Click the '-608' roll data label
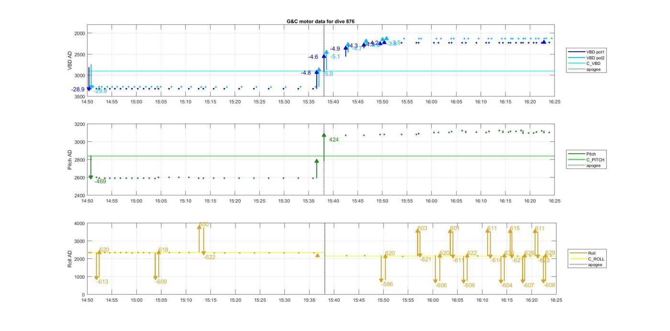670x331 pixels. 550,285
